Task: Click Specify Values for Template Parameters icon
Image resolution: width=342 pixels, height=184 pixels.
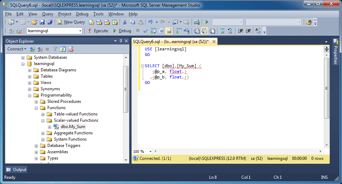Action: 258,31
